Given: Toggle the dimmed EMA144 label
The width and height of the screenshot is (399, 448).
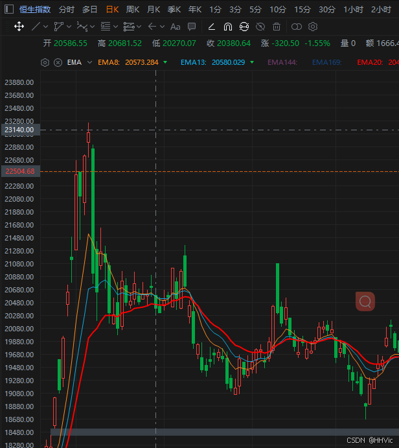Looking at the screenshot, I should pyautogui.click(x=282, y=62).
